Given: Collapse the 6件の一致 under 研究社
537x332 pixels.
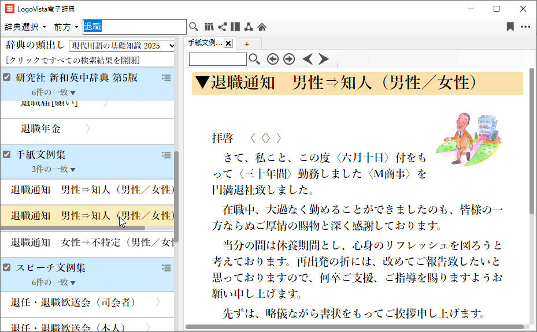Looking at the screenshot, I should click(x=53, y=92).
